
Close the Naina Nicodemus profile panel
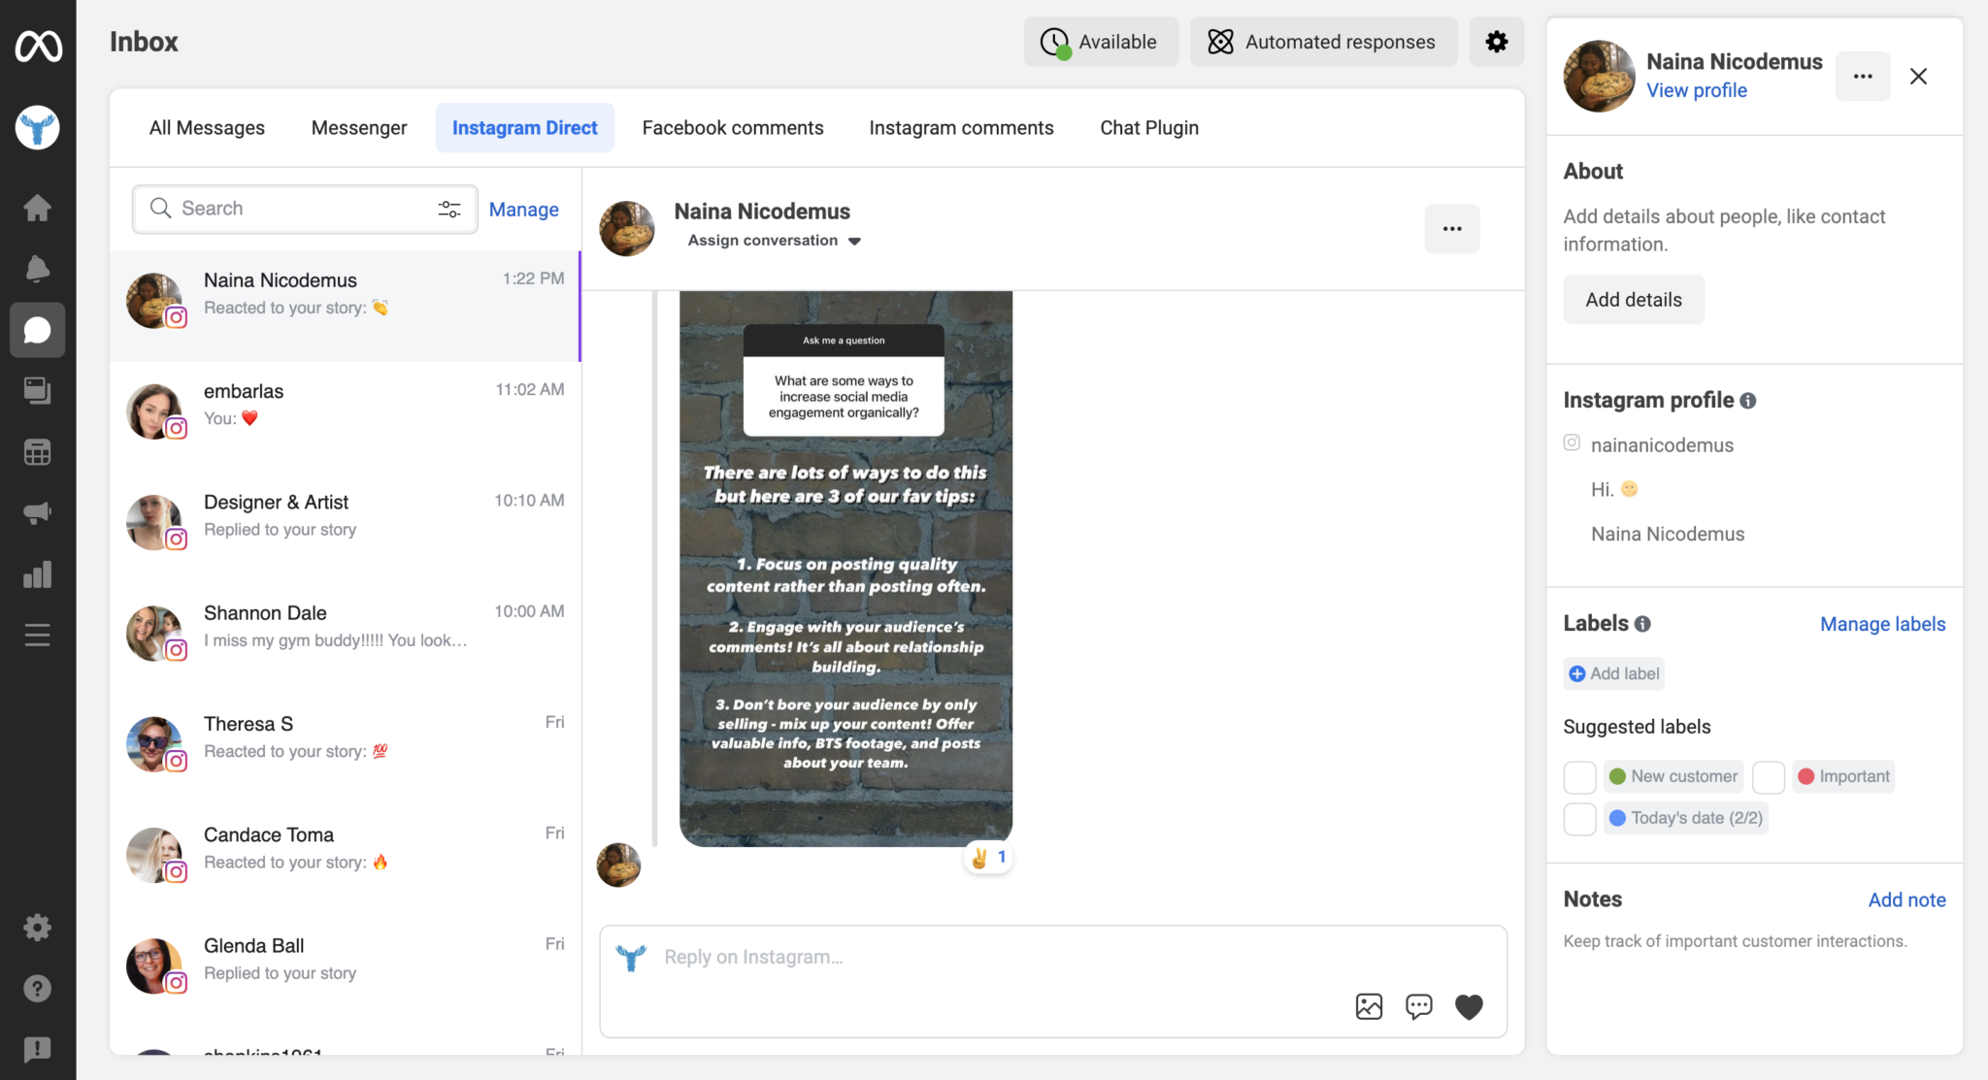tap(1918, 77)
